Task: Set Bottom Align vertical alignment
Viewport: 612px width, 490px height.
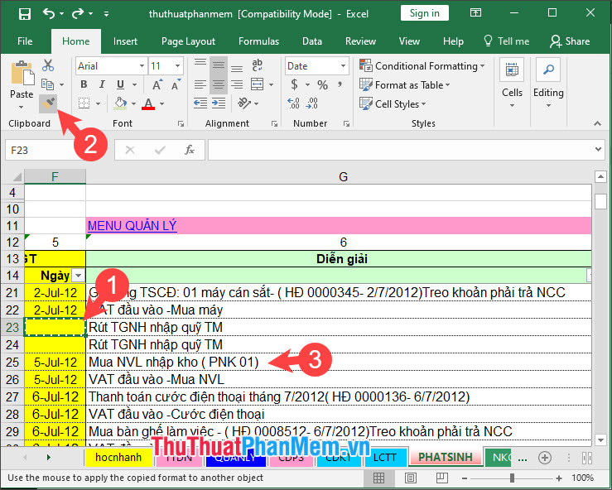Action: (237, 68)
